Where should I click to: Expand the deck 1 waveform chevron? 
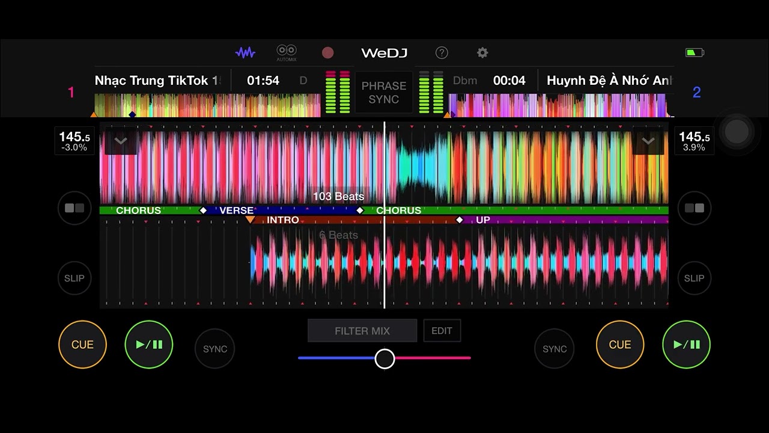pyautogui.click(x=121, y=141)
